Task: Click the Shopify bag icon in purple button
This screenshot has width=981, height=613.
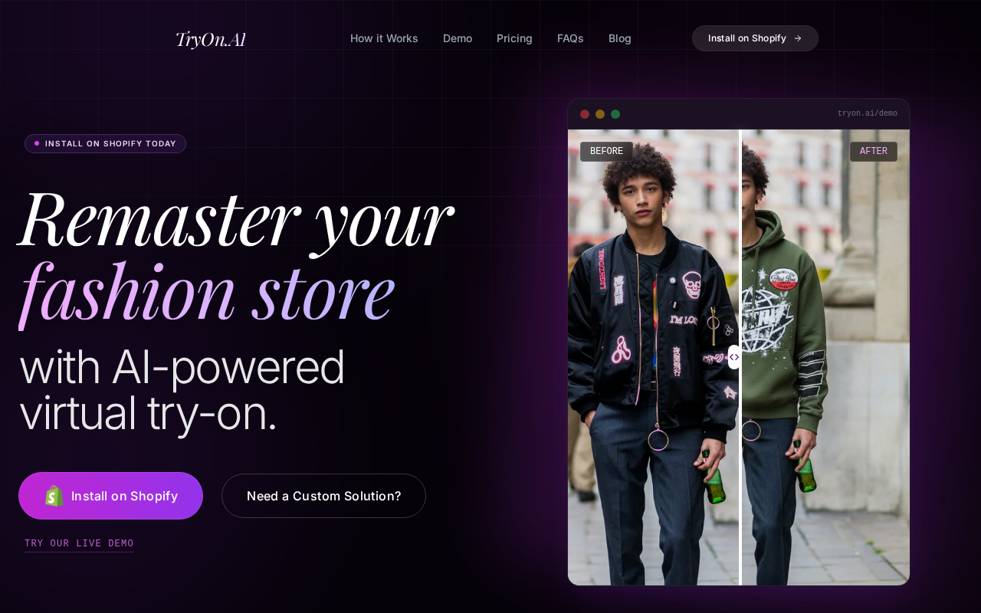Action: click(x=54, y=496)
